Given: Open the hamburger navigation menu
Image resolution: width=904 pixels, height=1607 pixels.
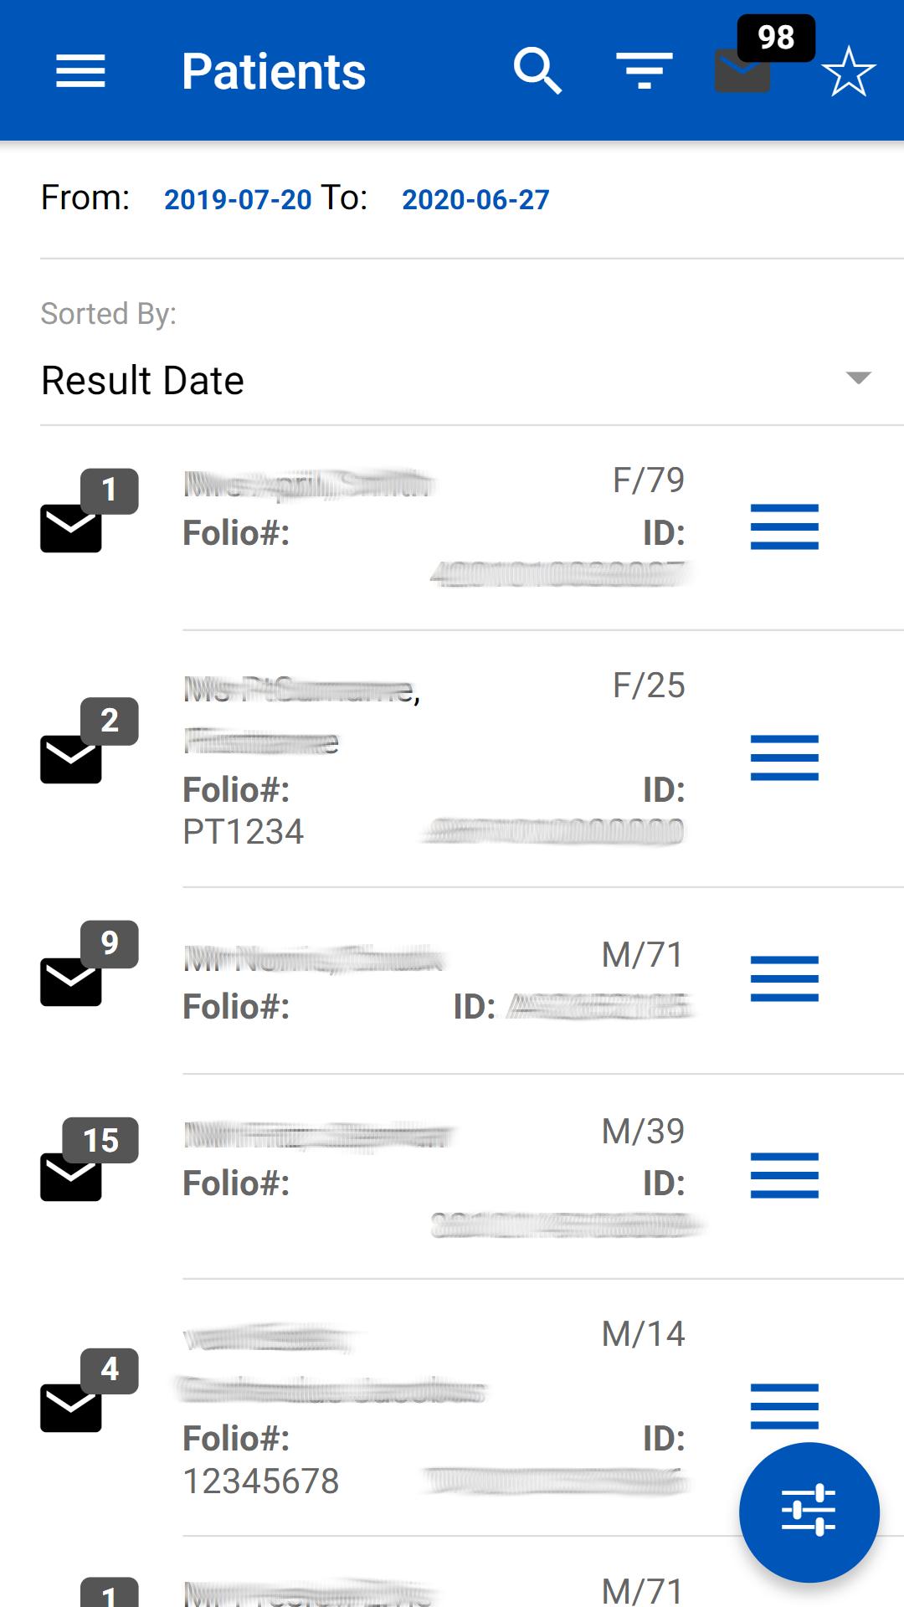Looking at the screenshot, I should pyautogui.click(x=80, y=71).
